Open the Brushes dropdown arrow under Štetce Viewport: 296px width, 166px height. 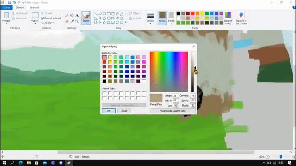coord(86,24)
